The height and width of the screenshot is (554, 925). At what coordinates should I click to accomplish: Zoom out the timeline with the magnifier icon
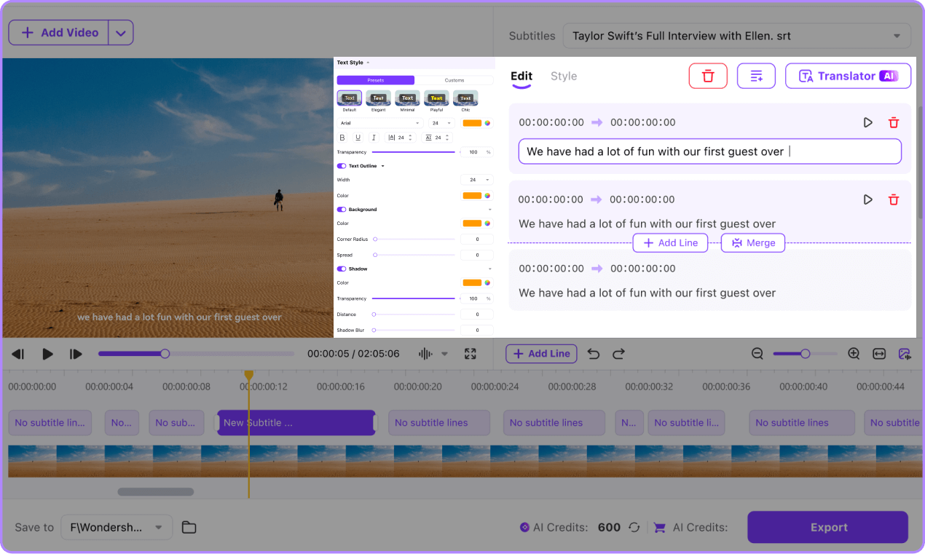[x=757, y=354]
